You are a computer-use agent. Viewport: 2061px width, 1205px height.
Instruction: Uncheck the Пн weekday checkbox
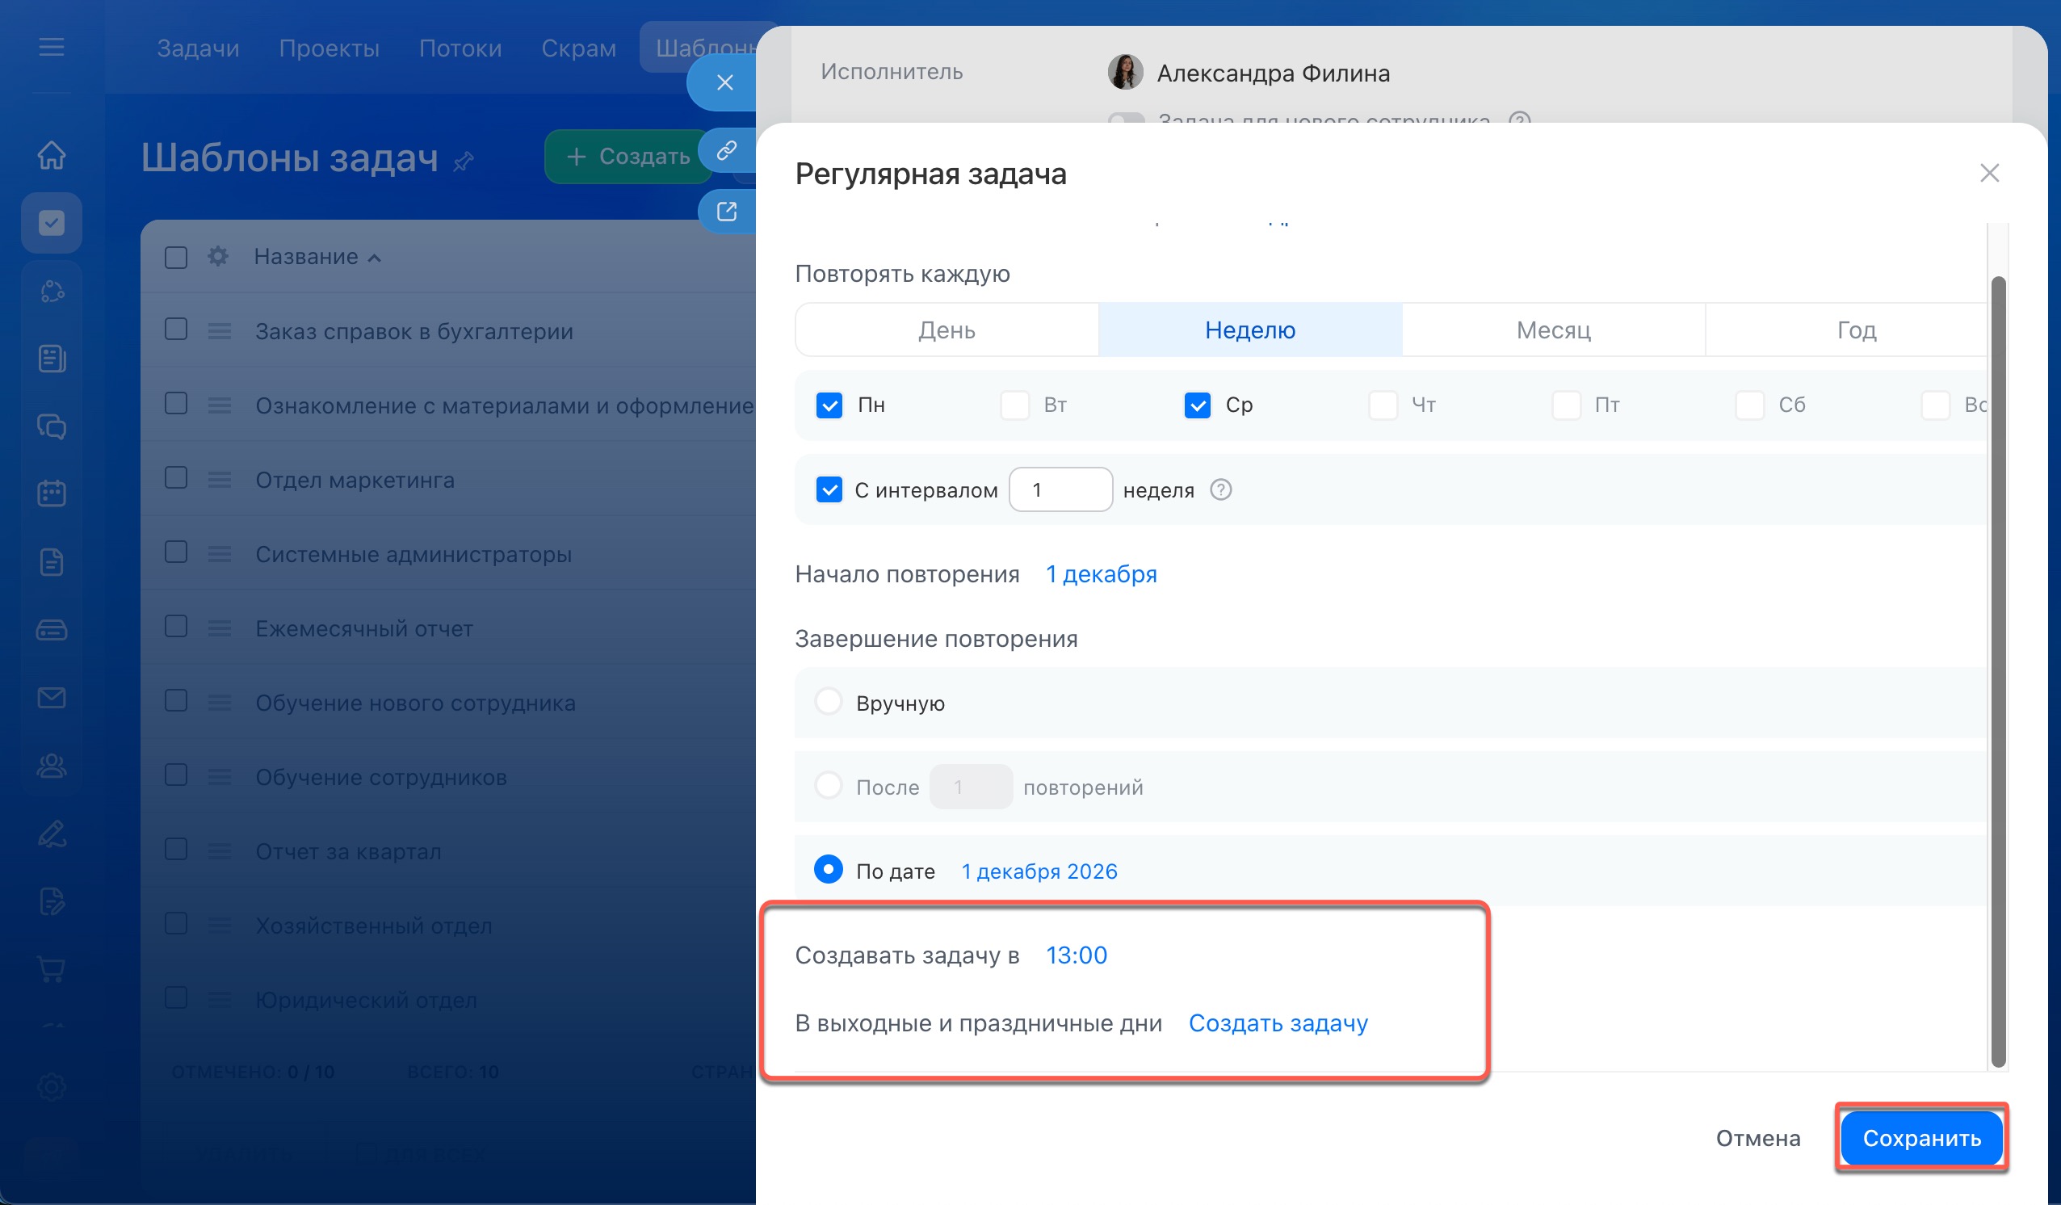(829, 405)
